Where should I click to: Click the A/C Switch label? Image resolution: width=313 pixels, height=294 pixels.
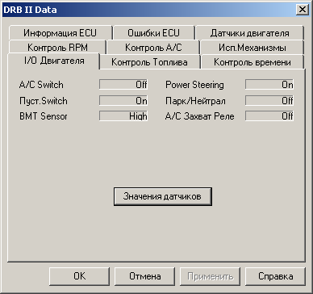point(41,85)
